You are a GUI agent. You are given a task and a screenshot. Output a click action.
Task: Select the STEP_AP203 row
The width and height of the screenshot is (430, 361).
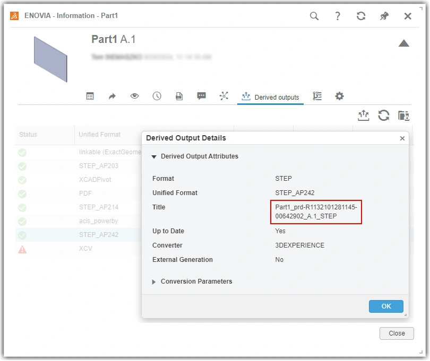79,166
